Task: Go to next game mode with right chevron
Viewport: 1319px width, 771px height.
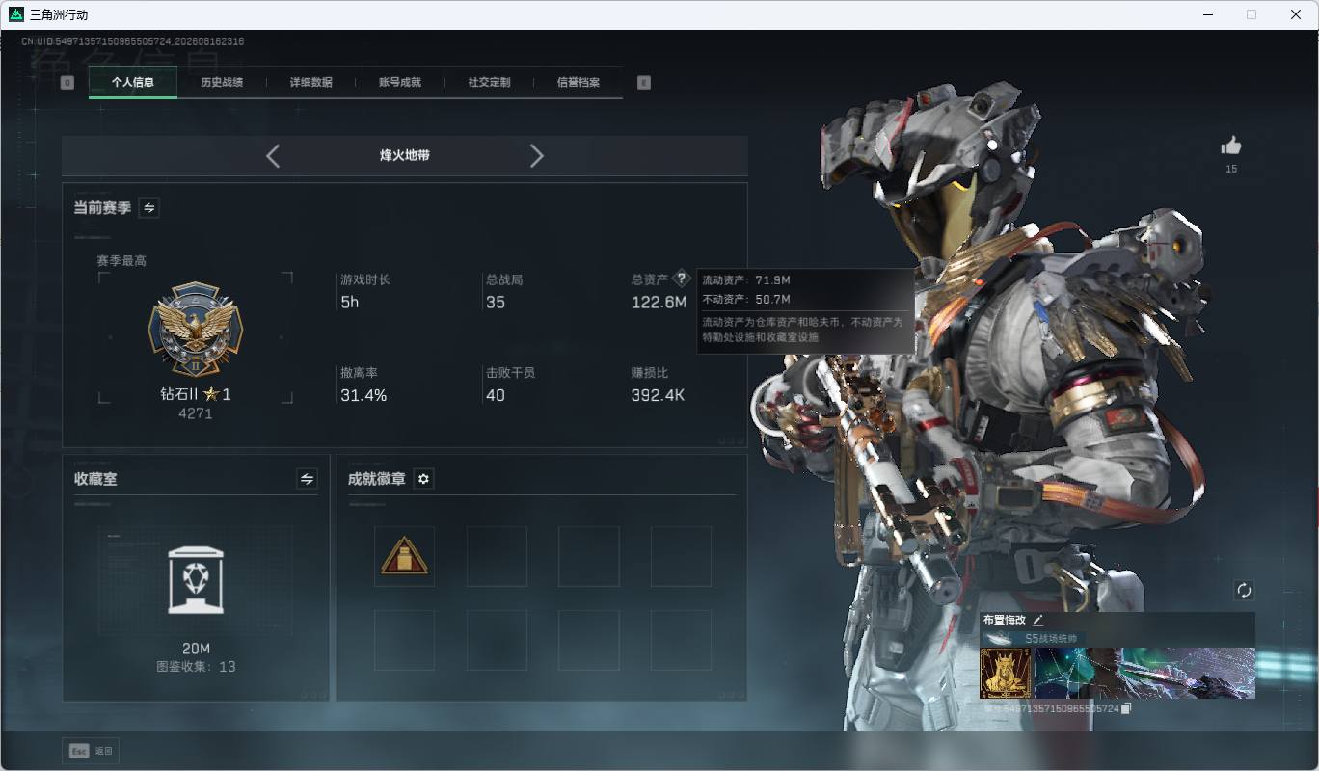Action: tap(537, 156)
